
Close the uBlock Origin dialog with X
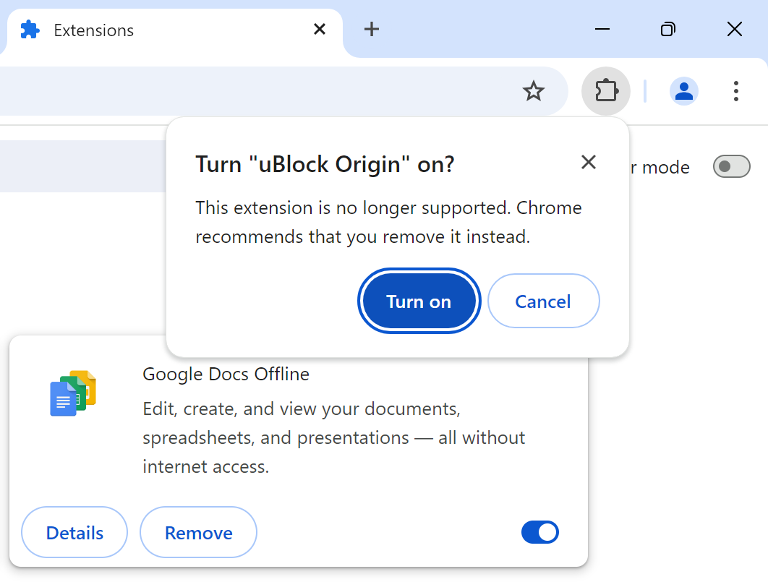pos(589,162)
